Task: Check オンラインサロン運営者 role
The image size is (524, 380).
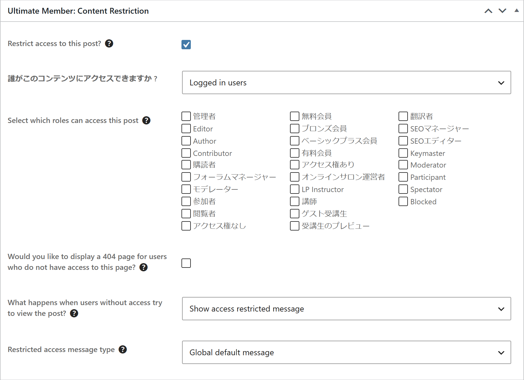Action: 295,177
